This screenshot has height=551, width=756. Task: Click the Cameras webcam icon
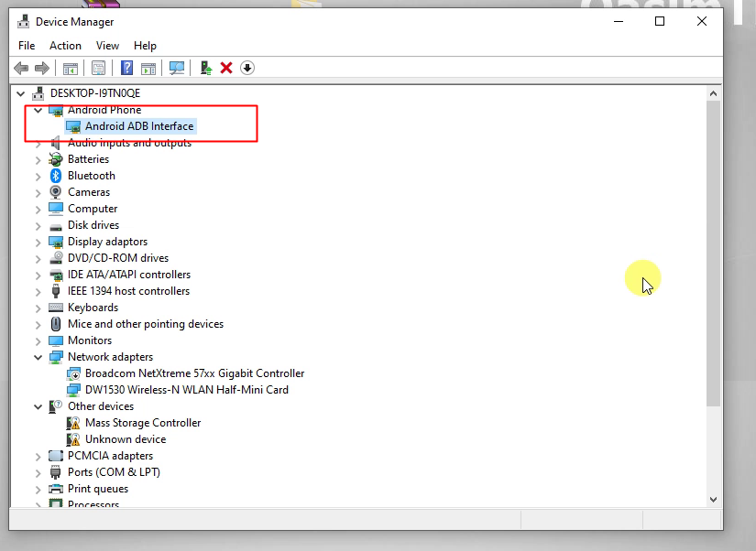[56, 191]
